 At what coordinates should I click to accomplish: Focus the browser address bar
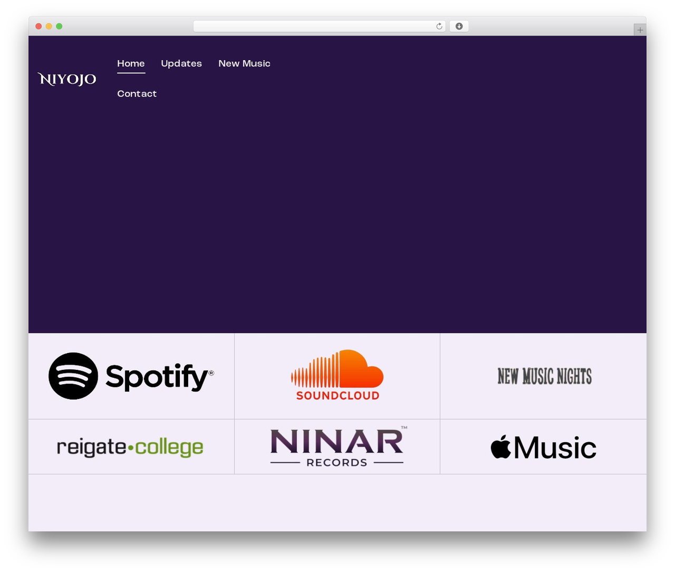[320, 26]
